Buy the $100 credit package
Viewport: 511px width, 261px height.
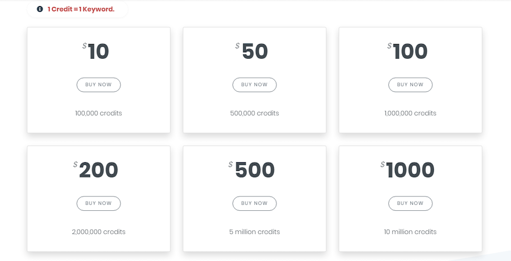click(x=410, y=85)
